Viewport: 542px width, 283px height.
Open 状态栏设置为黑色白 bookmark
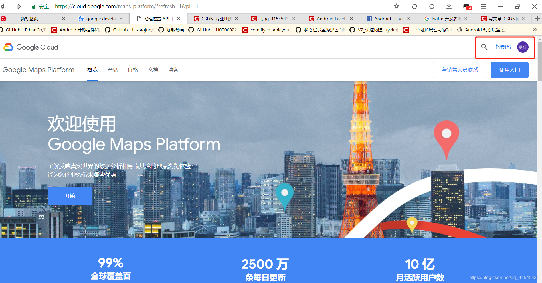(320, 30)
